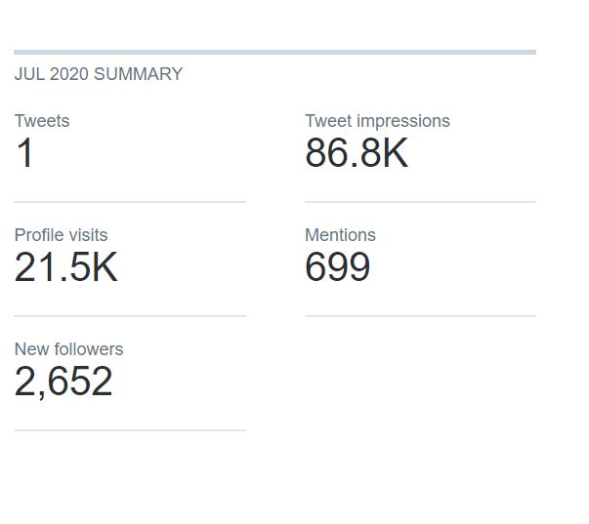Screen dimensions: 589x524
Task: Click the 86.8K impressions figure
Action: point(357,153)
